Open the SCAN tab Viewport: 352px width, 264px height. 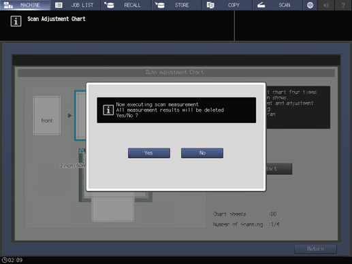tap(278, 5)
